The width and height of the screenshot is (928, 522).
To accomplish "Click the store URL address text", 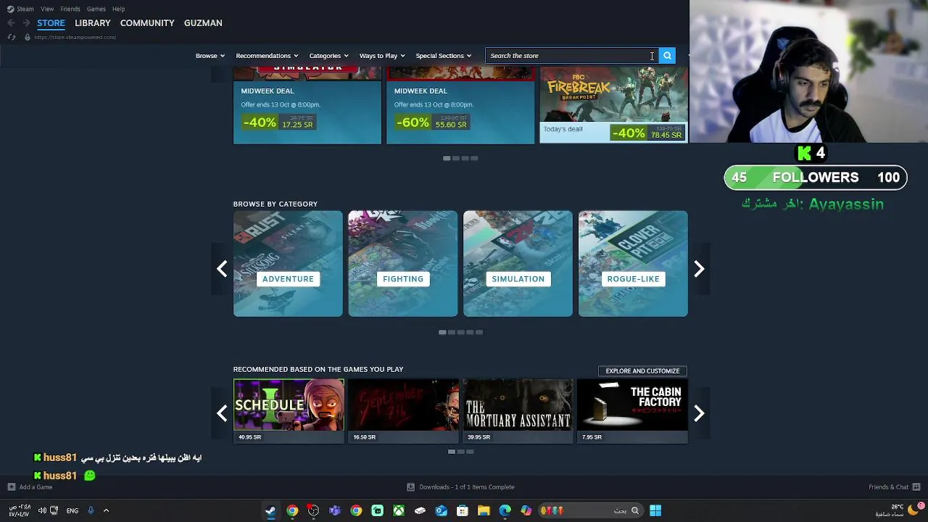I will [x=75, y=37].
